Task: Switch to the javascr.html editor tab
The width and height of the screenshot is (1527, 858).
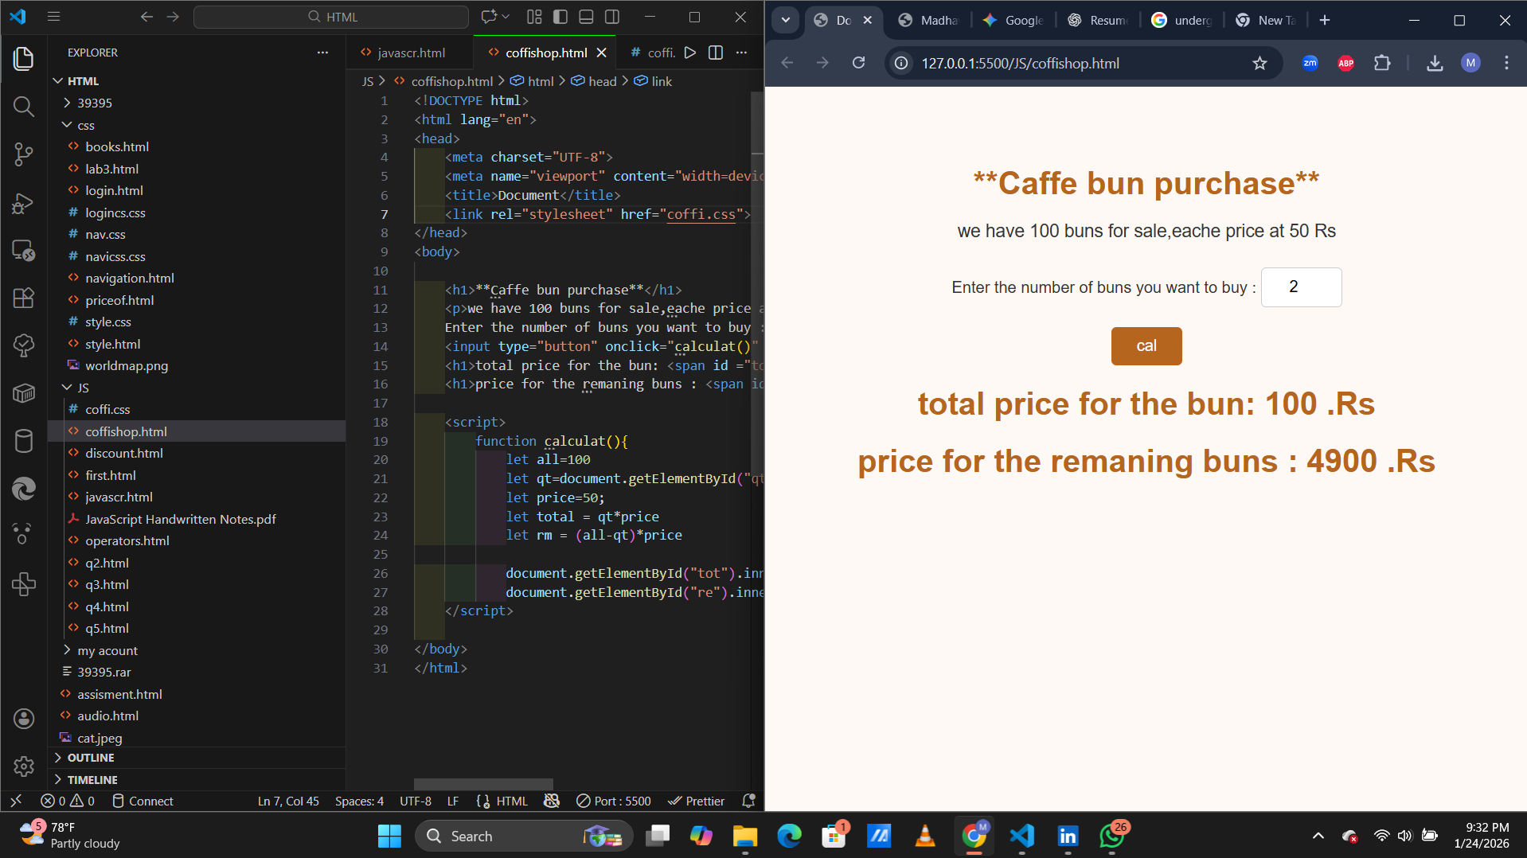Action: [x=410, y=53]
